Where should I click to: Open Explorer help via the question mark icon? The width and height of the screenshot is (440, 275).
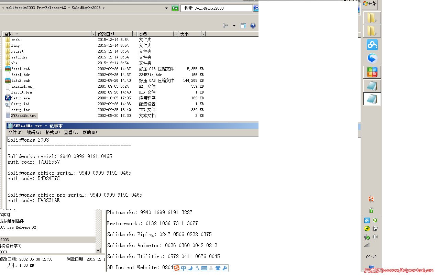(253, 26)
